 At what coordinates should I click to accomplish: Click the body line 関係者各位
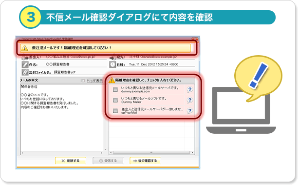29,86
